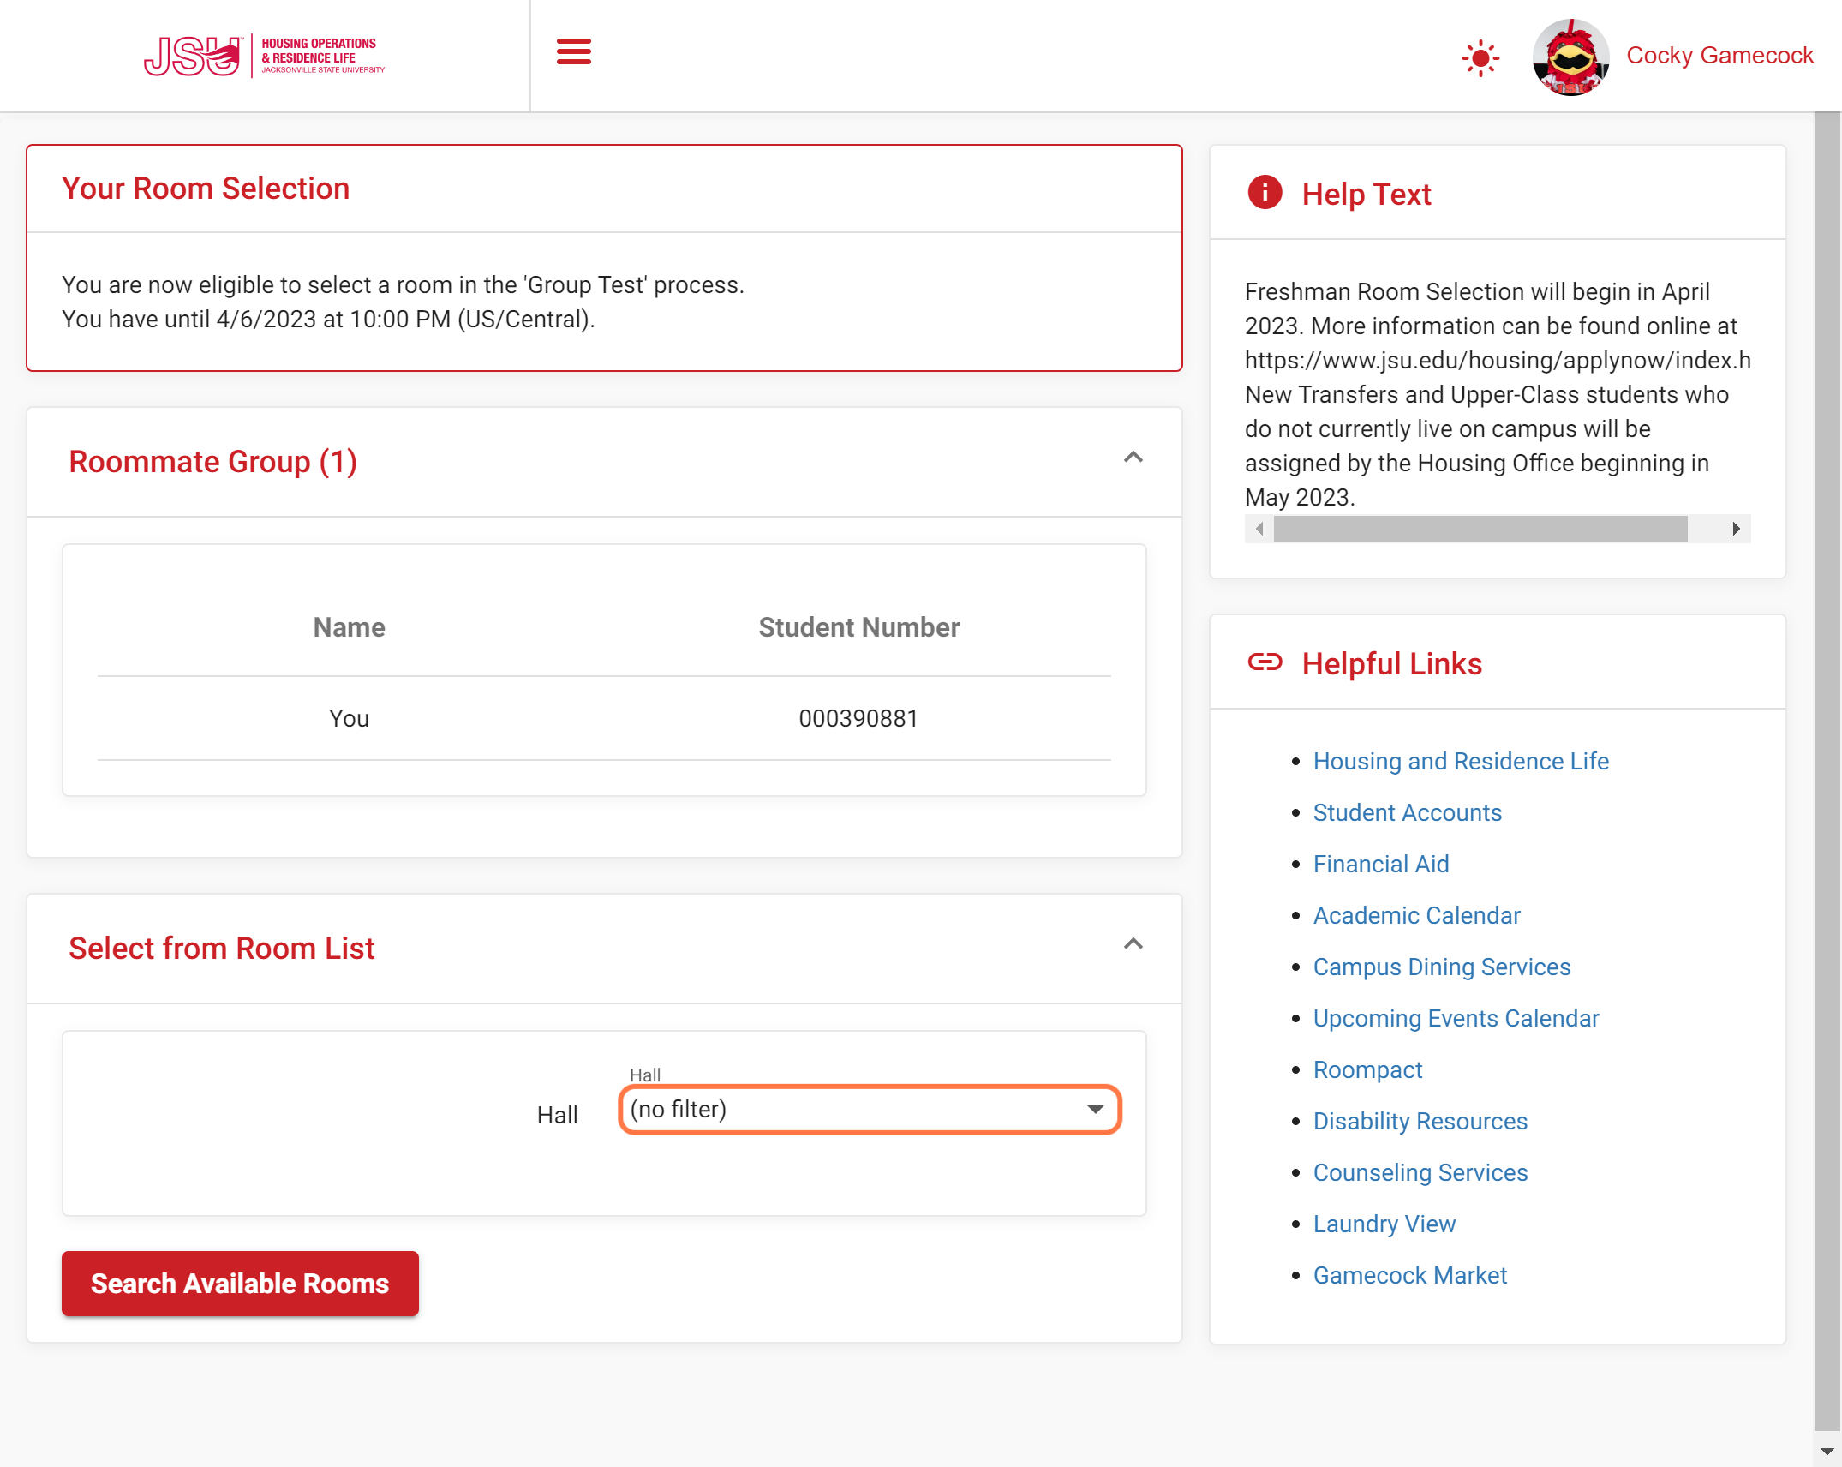The width and height of the screenshot is (1842, 1467).
Task: Open the Campus Dining Services link
Action: (x=1441, y=967)
